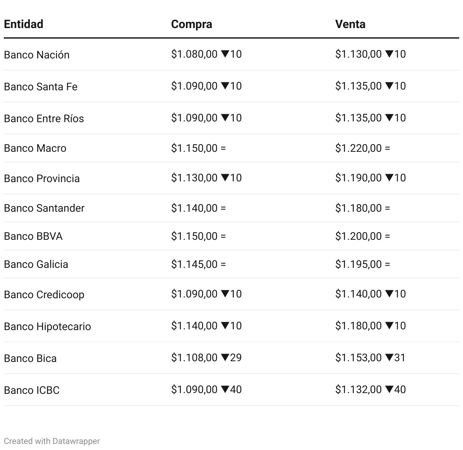Click the Compra column header
463x450 pixels.
tap(192, 24)
